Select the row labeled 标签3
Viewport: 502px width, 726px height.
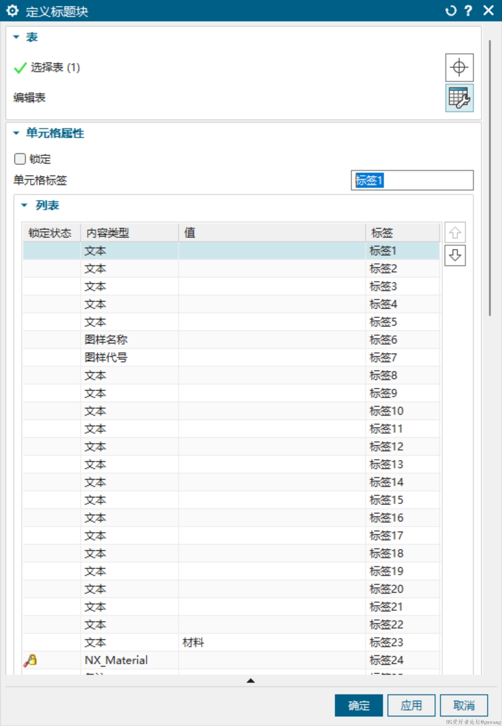tap(231, 286)
